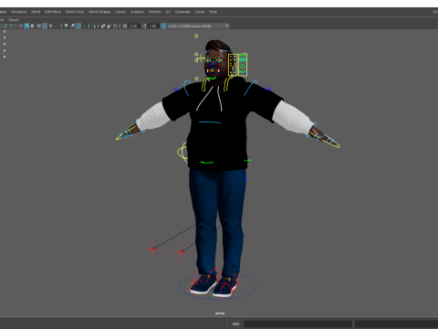Open the Deform menu
Viewport: 438px width, 329px height.
pos(154,12)
